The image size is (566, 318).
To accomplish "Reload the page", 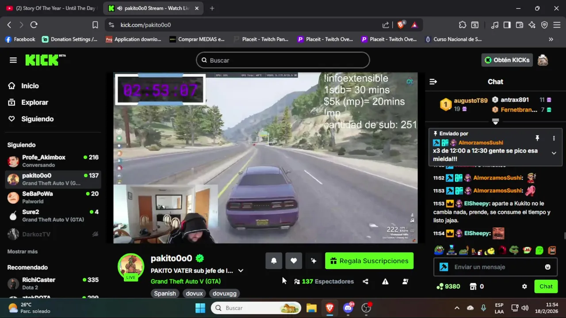I will tap(34, 25).
